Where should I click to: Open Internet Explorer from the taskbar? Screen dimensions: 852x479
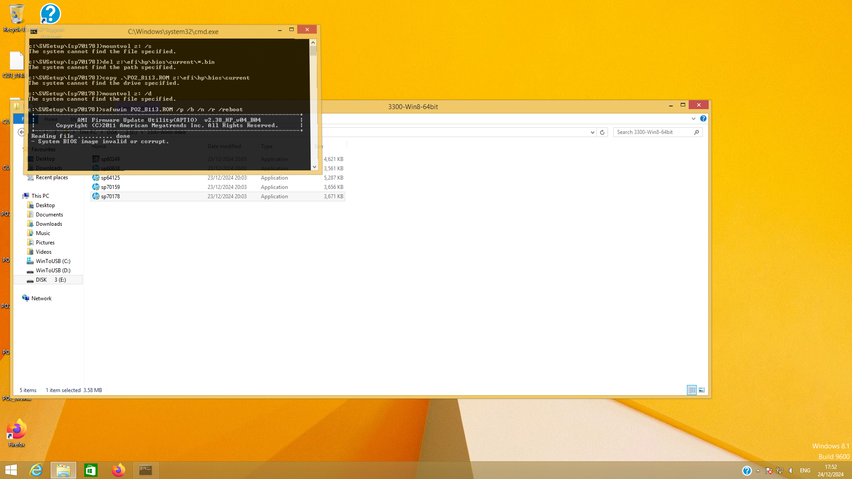36,470
